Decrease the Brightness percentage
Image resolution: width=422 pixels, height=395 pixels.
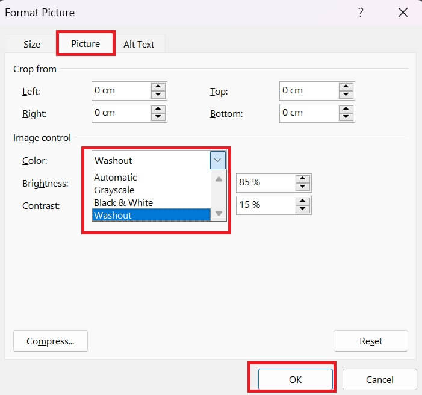pyautogui.click(x=303, y=187)
